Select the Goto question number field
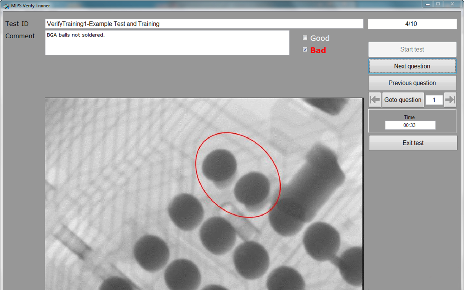464x290 pixels. coord(434,100)
